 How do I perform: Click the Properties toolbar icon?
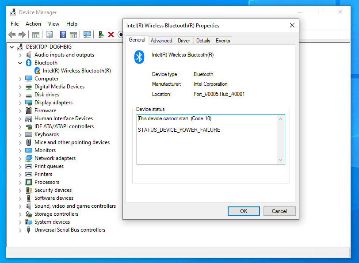(50, 34)
